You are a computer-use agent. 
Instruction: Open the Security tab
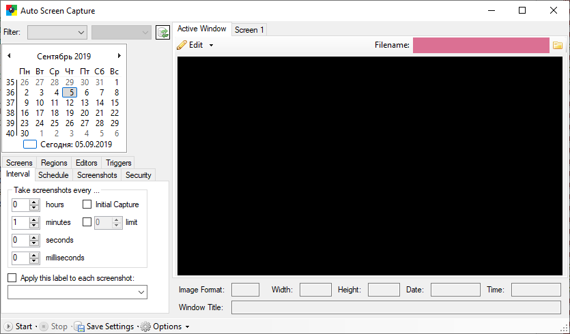click(138, 175)
